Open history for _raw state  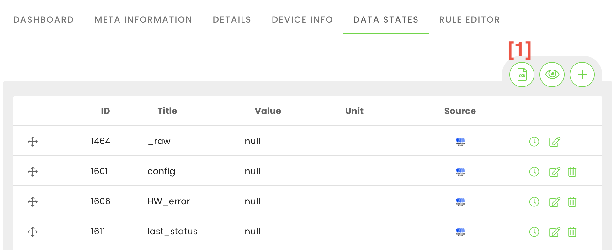tap(534, 142)
